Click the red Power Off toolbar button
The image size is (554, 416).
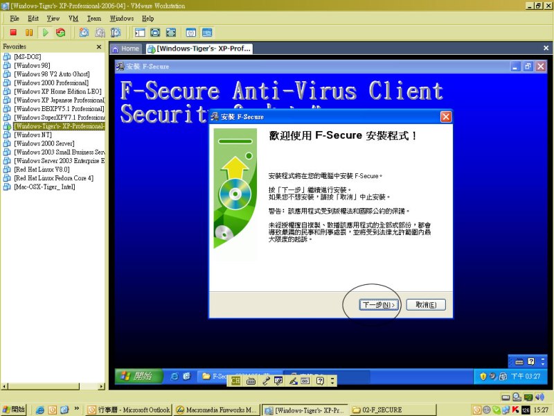[13, 33]
